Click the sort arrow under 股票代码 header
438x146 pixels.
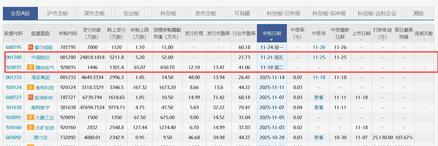tap(13, 40)
